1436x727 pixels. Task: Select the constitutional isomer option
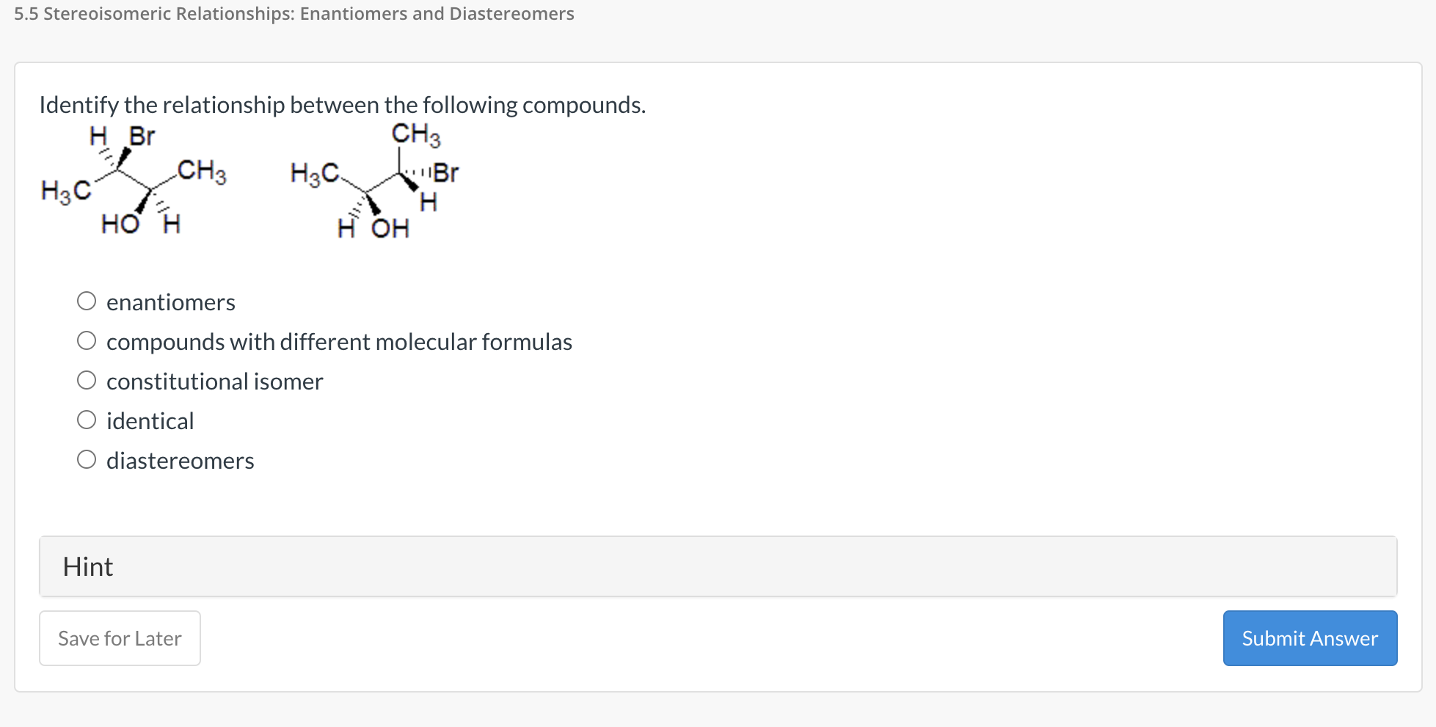[x=86, y=379]
